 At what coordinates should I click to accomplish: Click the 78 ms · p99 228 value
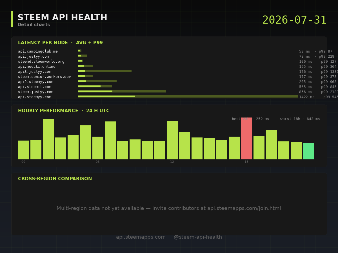pos(317,57)
